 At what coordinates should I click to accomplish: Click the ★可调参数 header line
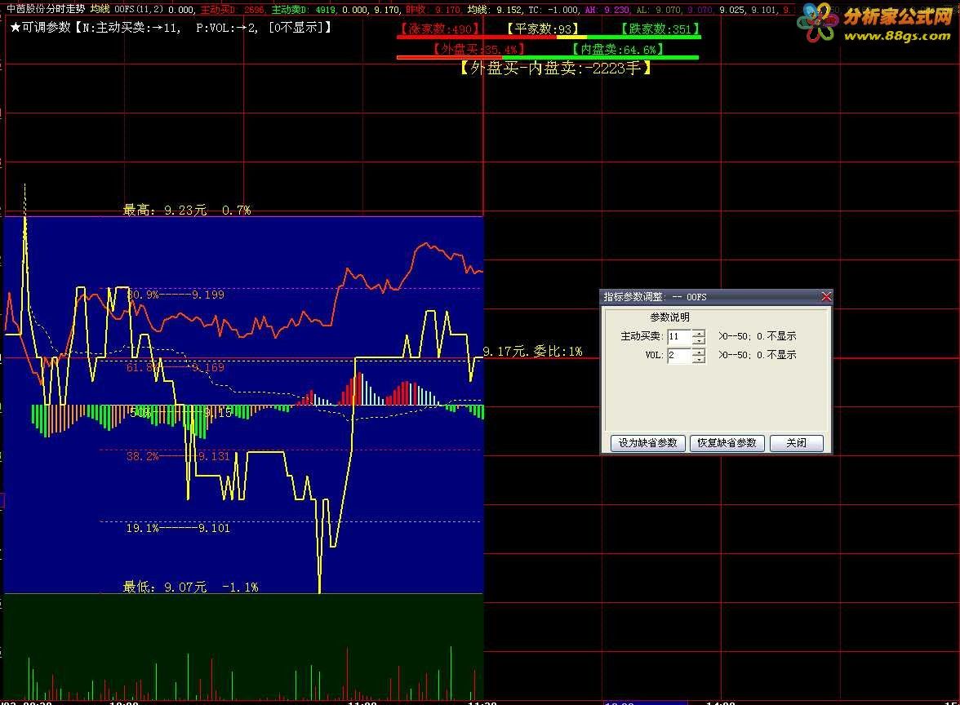171,27
